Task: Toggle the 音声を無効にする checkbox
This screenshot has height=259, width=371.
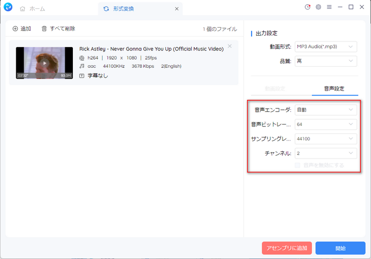Action: point(297,165)
